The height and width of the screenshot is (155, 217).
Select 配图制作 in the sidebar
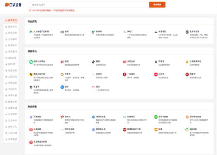click(11, 45)
